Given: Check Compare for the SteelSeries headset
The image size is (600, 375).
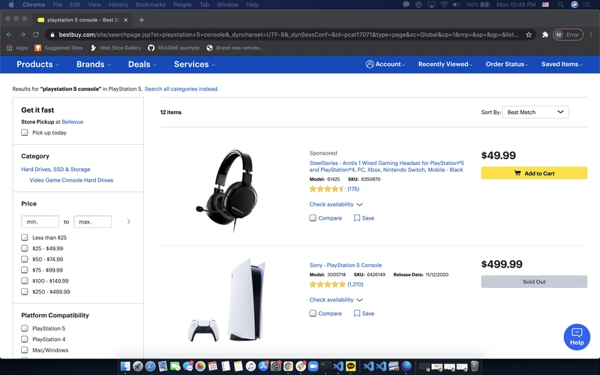Looking at the screenshot, I should tap(313, 217).
